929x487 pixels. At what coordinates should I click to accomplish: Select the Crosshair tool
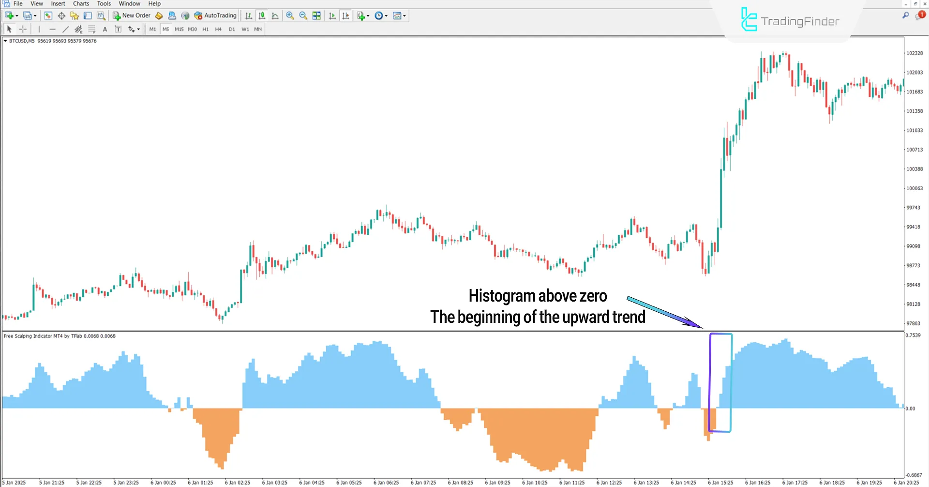(23, 29)
